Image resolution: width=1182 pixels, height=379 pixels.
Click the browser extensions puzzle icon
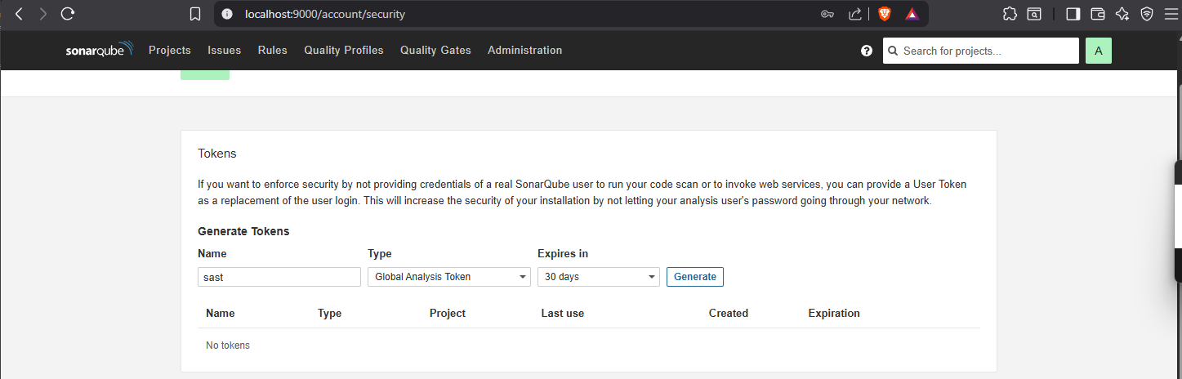pyautogui.click(x=1010, y=14)
